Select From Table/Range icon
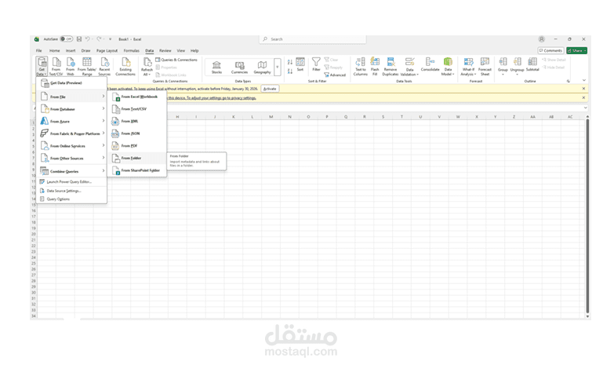The width and height of the screenshot is (603, 365). [87, 67]
